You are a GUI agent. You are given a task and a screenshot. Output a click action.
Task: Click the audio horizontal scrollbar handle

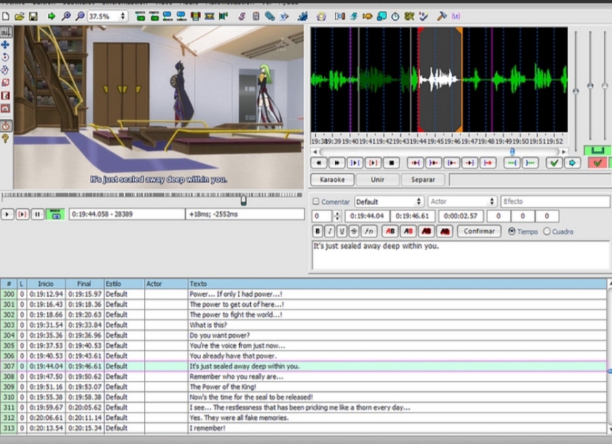(512, 152)
